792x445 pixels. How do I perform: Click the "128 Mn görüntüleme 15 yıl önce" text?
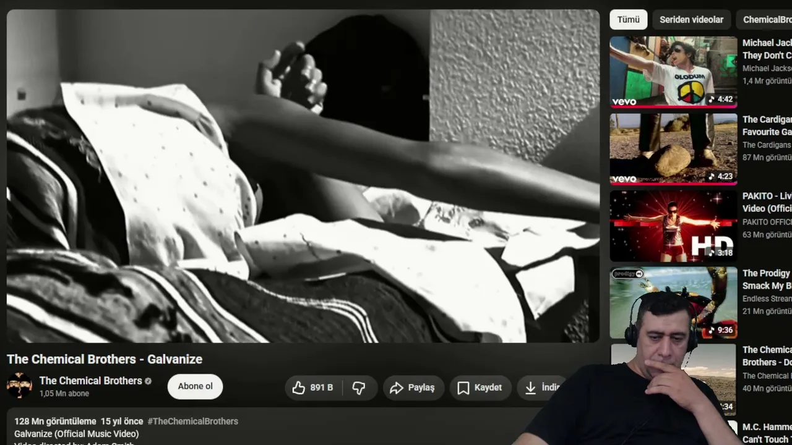79,422
